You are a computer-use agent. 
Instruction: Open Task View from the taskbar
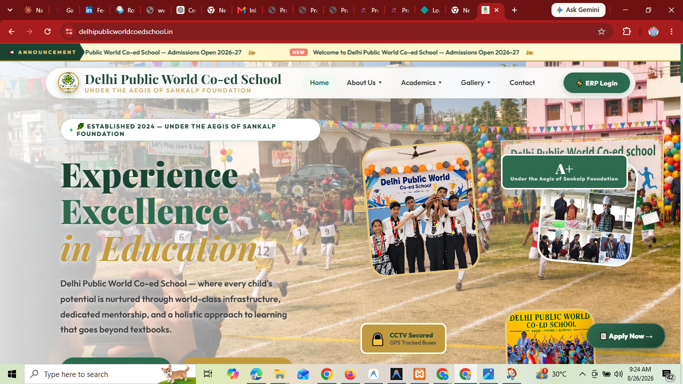pyautogui.click(x=208, y=374)
